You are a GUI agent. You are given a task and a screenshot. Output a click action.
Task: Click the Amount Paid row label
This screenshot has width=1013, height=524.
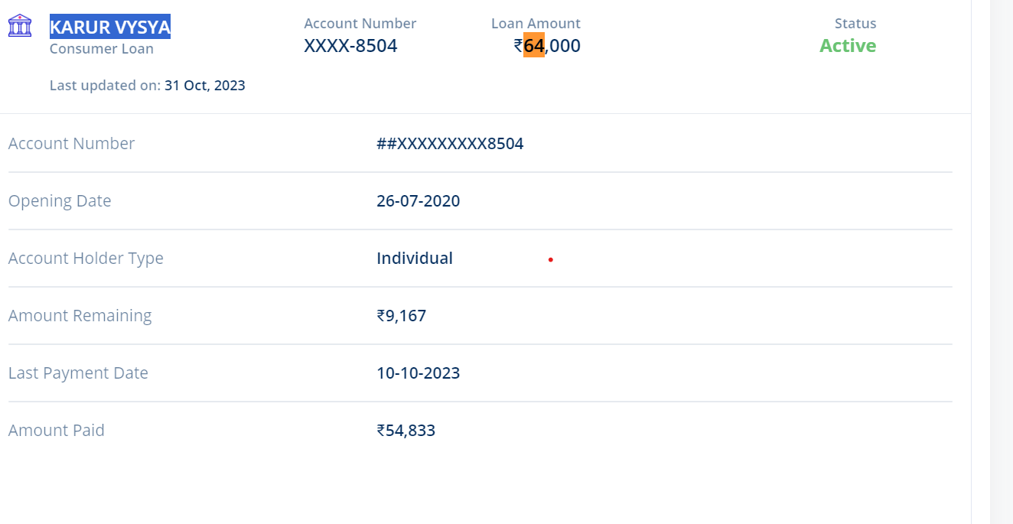(56, 431)
